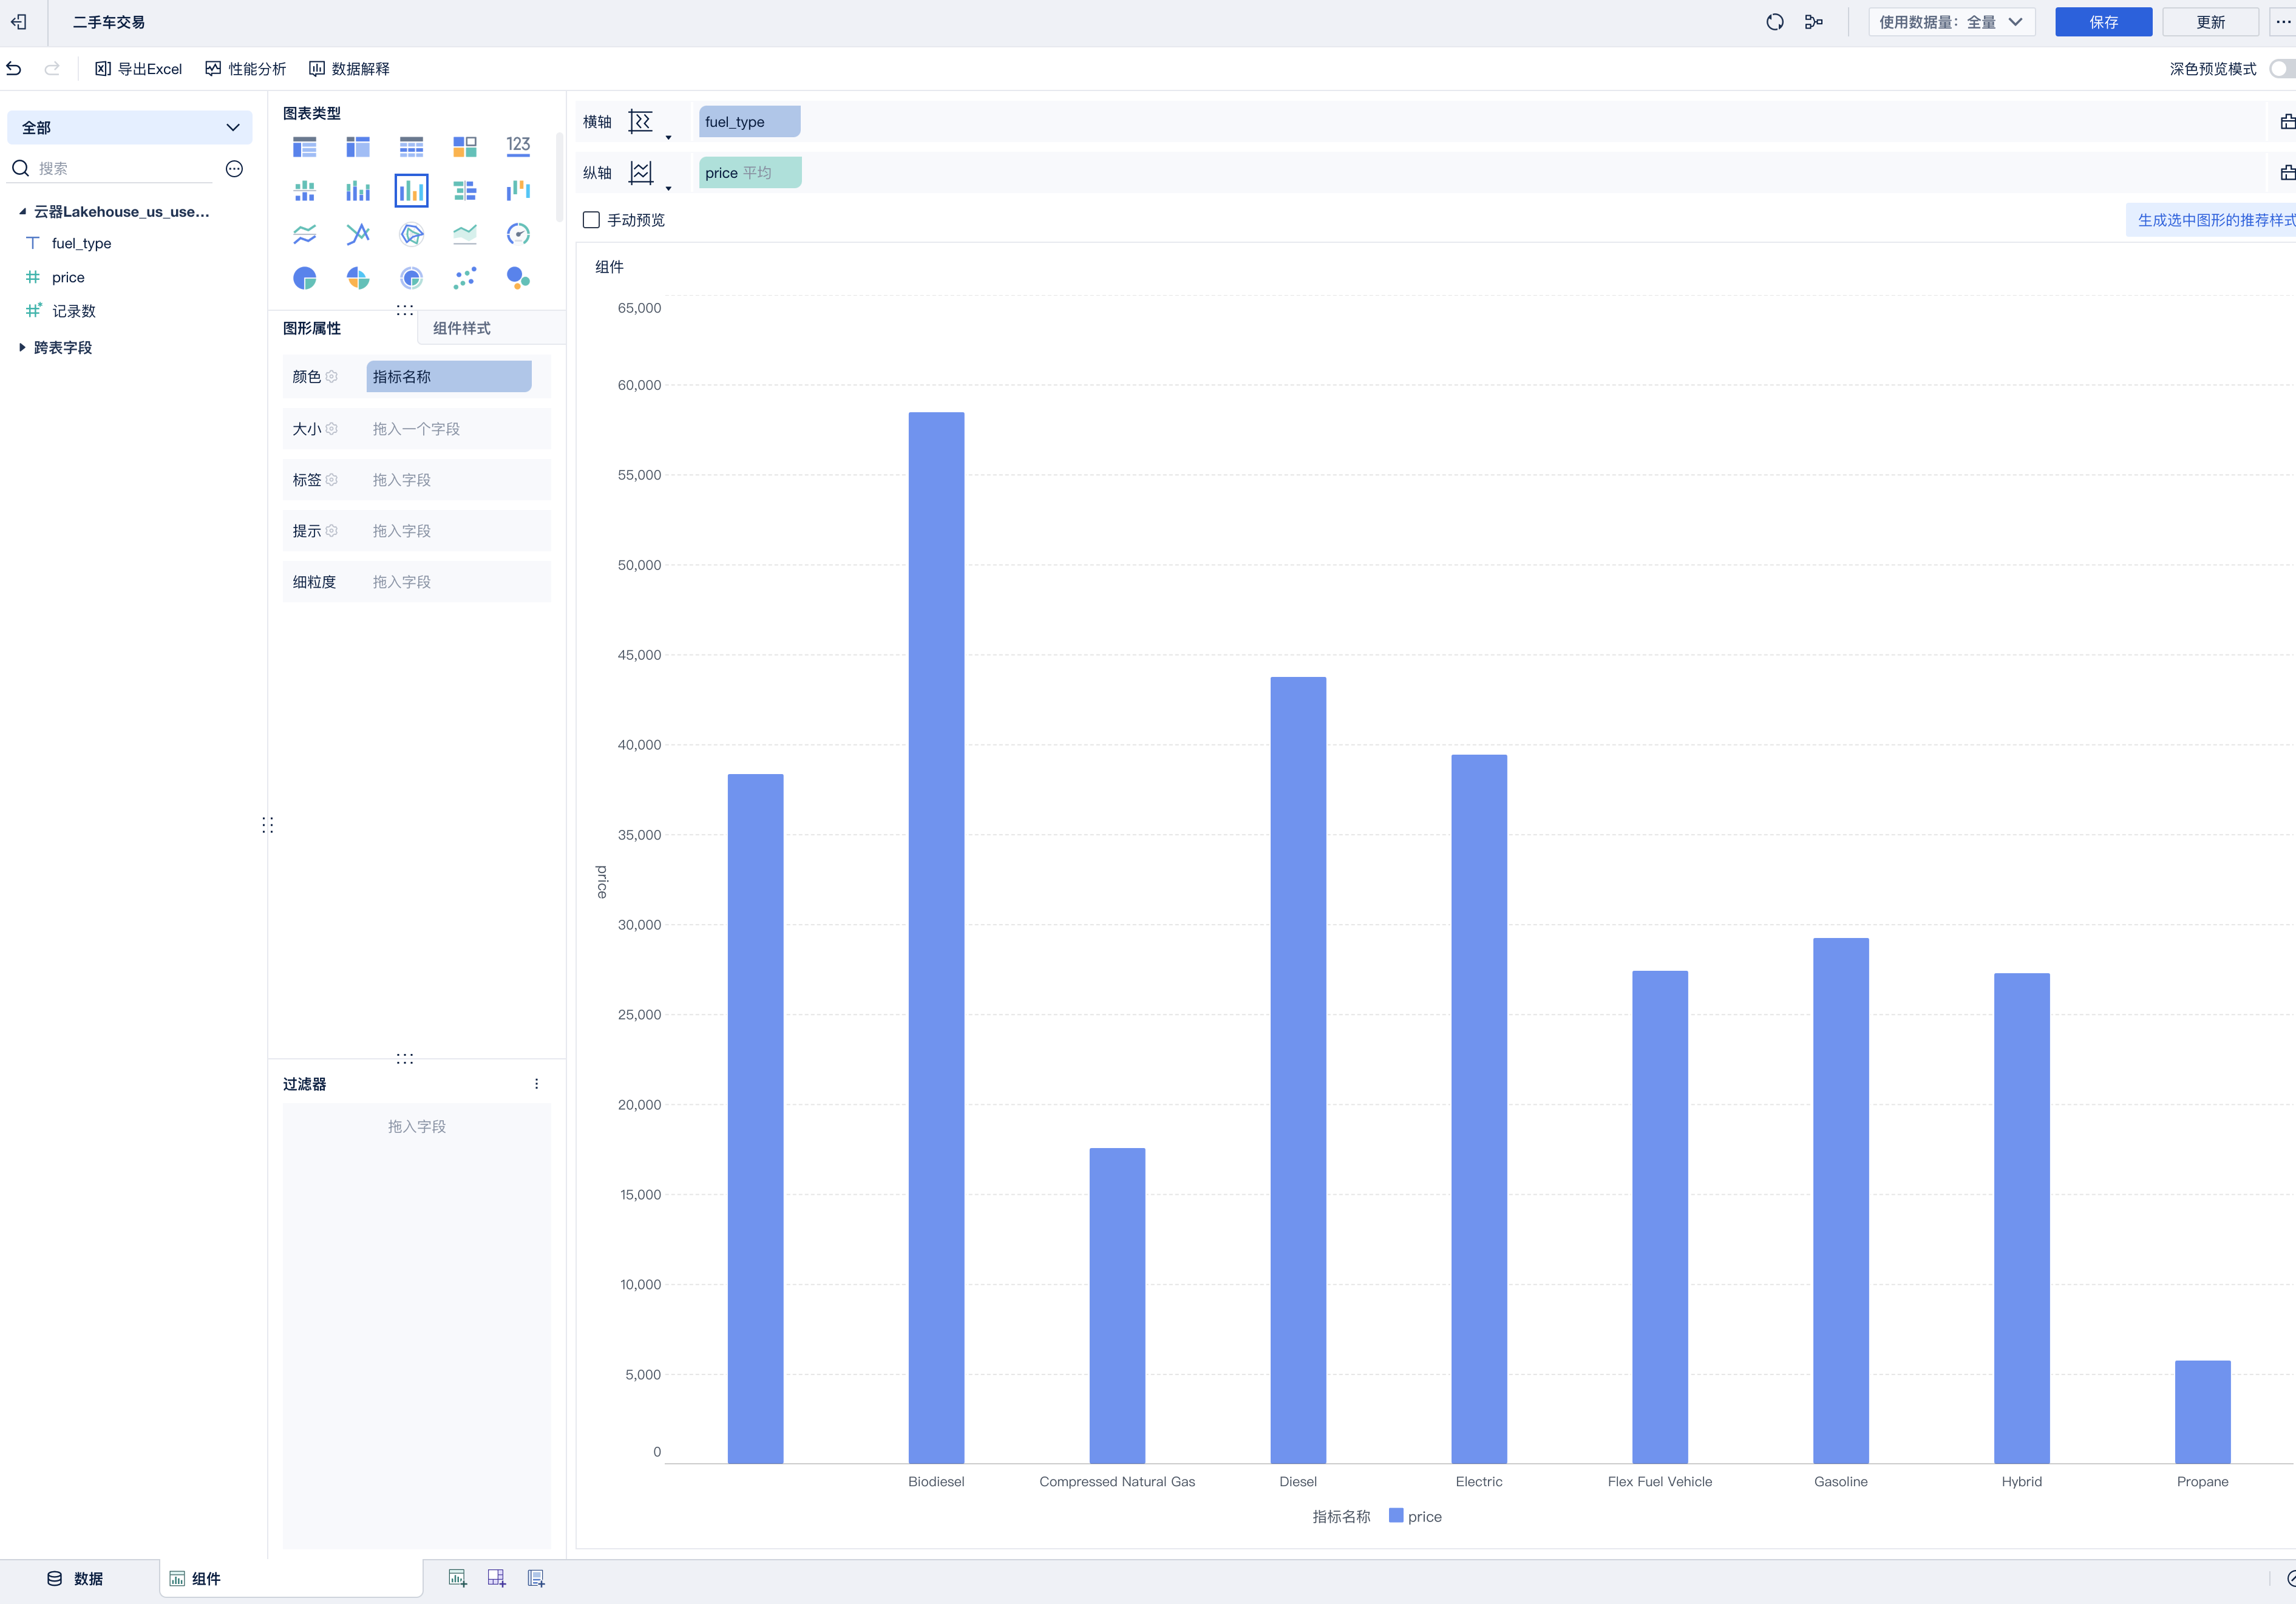Click the 保存 button
The image size is (2296, 1604).
click(2103, 22)
